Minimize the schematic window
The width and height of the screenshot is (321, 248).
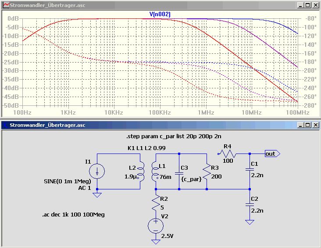300,125
